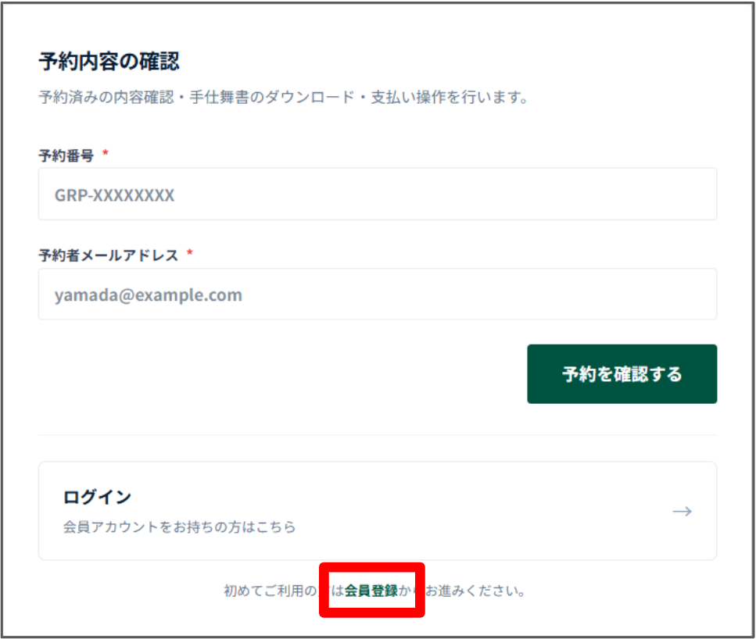Image resolution: width=756 pixels, height=639 pixels.
Task: Open the 会員登録 link
Action: click(x=371, y=591)
